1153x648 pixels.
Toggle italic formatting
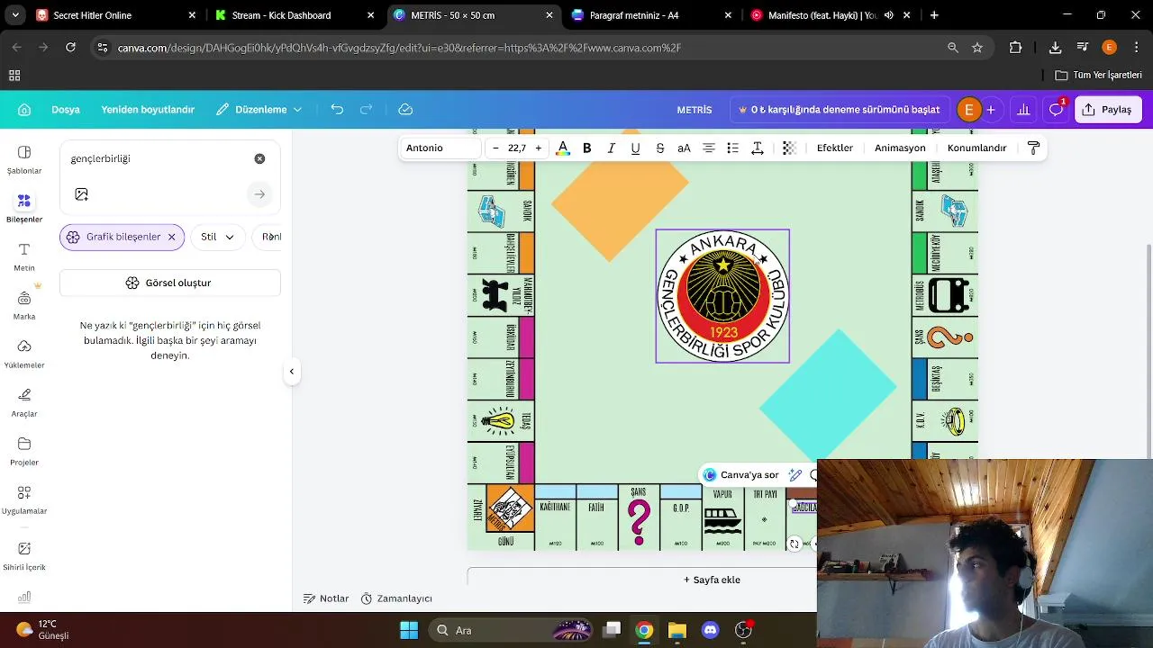[612, 148]
